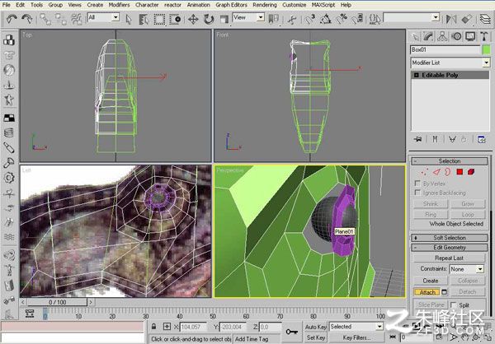The image size is (495, 344).
Task: Select Polygon sub-object level icon
Action: pos(460,172)
